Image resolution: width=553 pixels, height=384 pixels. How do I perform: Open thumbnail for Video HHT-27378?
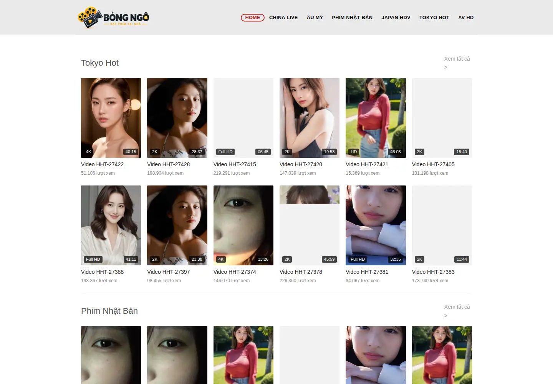[310, 225]
